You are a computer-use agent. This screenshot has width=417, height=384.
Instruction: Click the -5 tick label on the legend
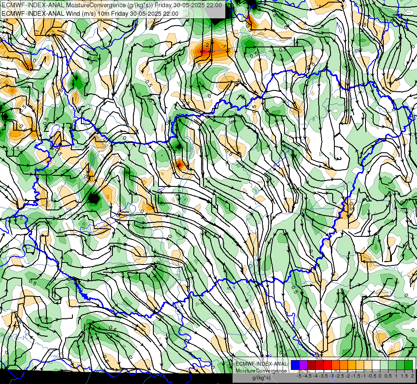coord(299,376)
